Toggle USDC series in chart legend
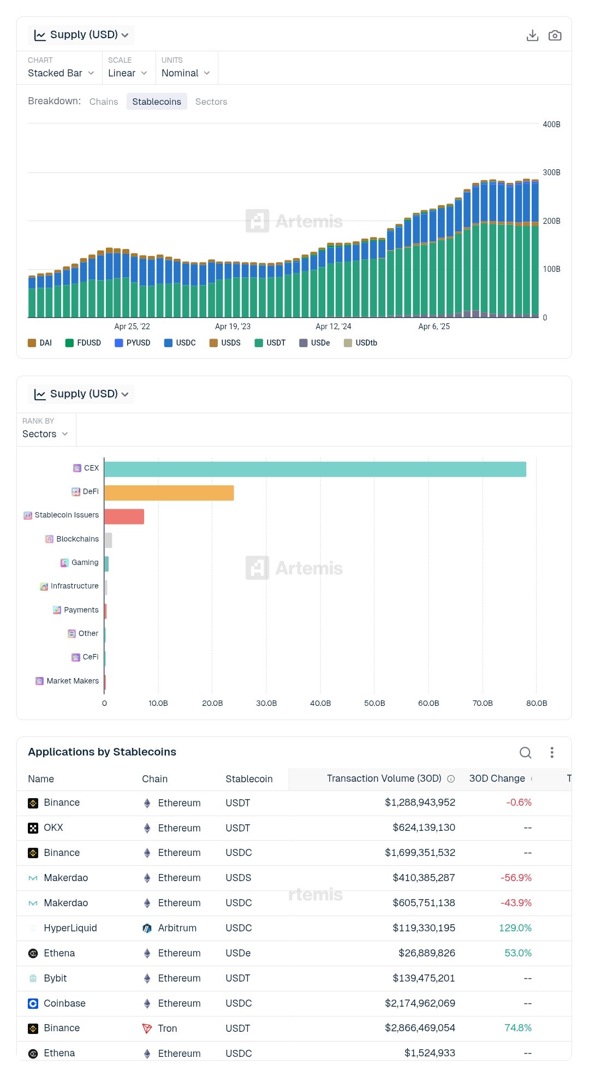The image size is (589, 1082). coord(180,343)
